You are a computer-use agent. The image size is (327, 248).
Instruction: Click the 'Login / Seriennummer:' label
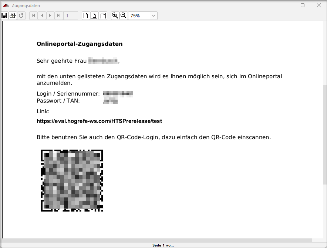(x=68, y=94)
